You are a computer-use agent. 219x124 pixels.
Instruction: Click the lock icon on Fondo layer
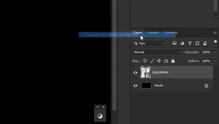206,86
